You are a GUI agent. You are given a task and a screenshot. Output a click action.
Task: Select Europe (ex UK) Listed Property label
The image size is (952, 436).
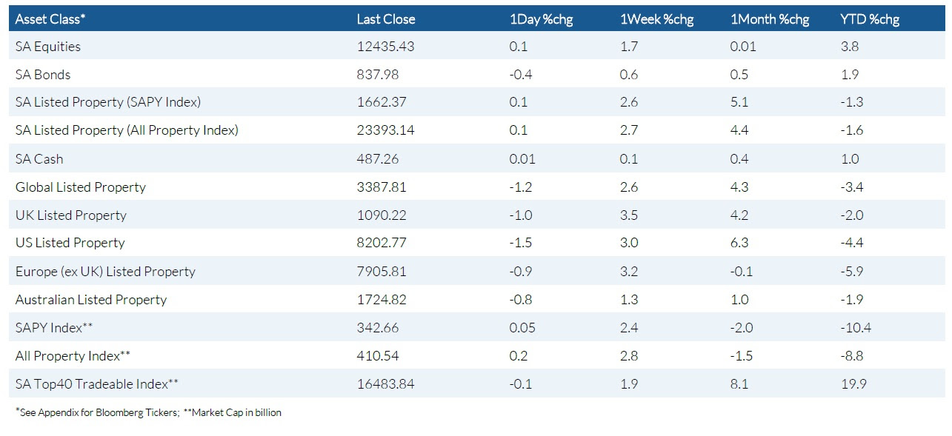105,272
